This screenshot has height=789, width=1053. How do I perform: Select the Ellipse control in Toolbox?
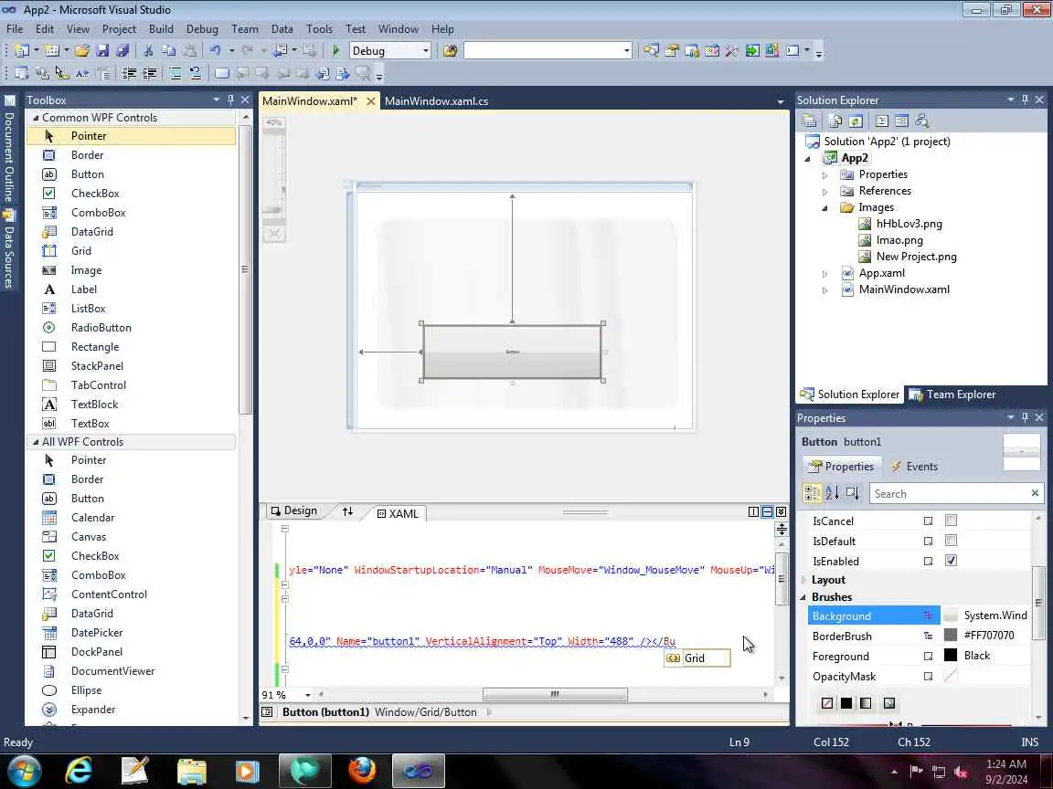point(86,689)
